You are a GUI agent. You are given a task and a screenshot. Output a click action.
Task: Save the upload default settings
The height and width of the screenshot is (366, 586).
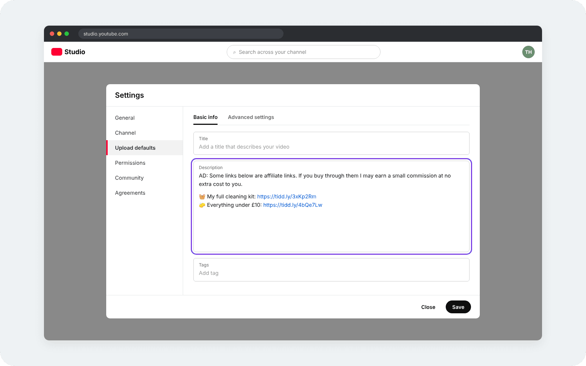pos(458,307)
